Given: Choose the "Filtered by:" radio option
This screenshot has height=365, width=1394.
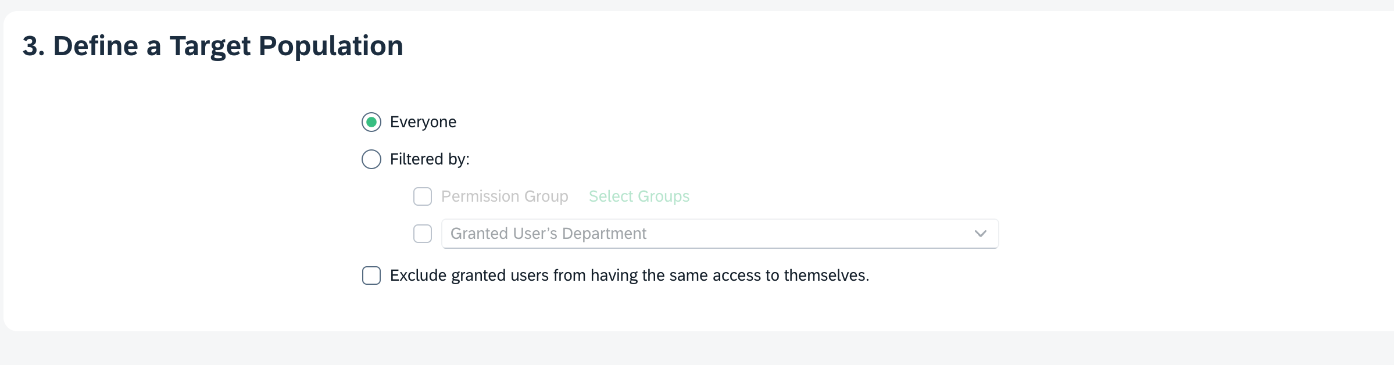Looking at the screenshot, I should (371, 159).
